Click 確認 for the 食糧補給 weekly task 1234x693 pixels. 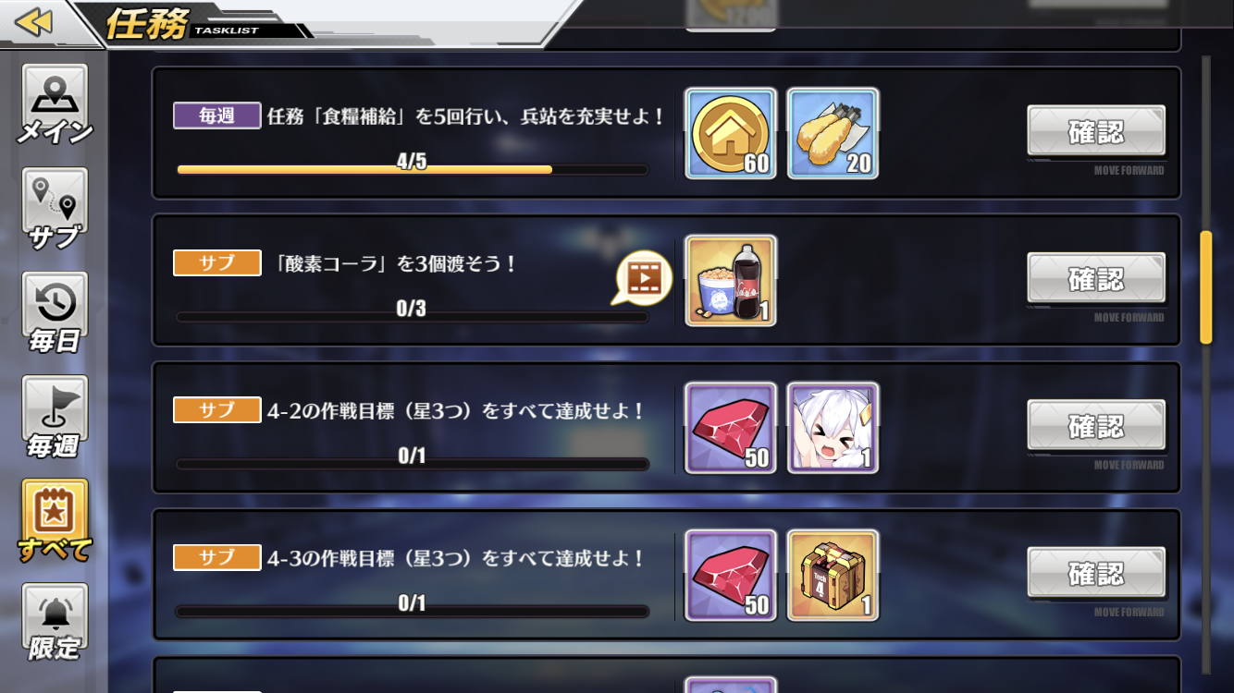pyautogui.click(x=1096, y=131)
